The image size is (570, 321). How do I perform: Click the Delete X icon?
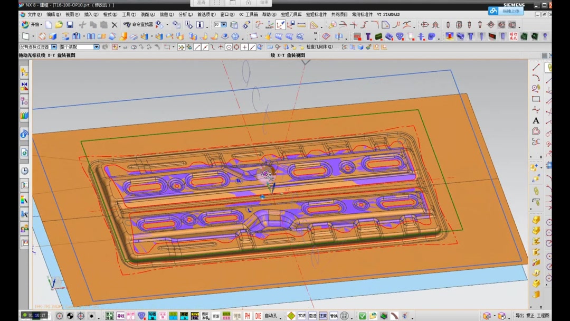(114, 25)
